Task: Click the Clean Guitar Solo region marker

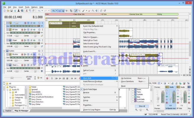Action: point(87,14)
